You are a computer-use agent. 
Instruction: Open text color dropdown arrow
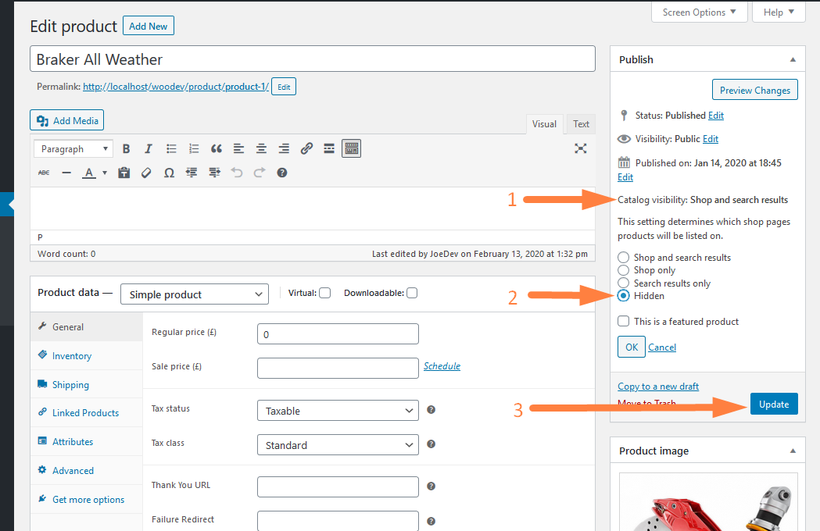tap(105, 173)
